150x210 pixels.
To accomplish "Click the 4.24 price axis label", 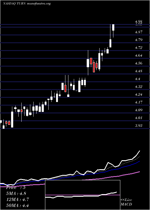I will coord(138,94).
